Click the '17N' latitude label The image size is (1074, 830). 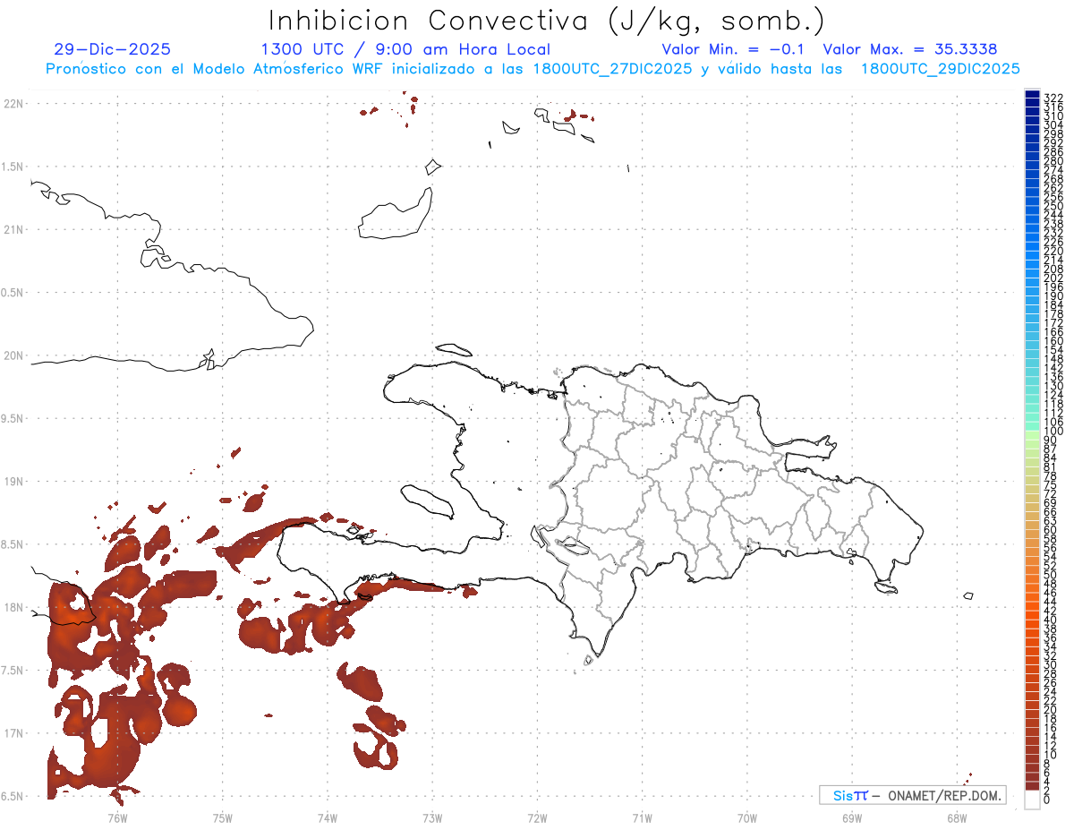(x=13, y=733)
